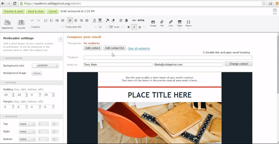The image size is (279, 144).
Task: Justify the text
Action: (87, 20)
